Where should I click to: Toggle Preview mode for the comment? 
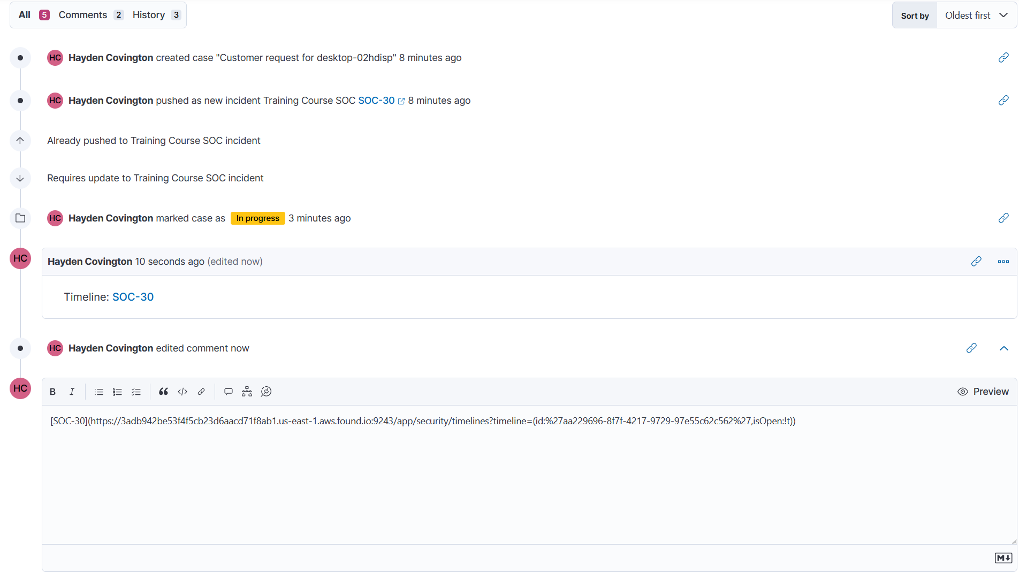point(983,392)
